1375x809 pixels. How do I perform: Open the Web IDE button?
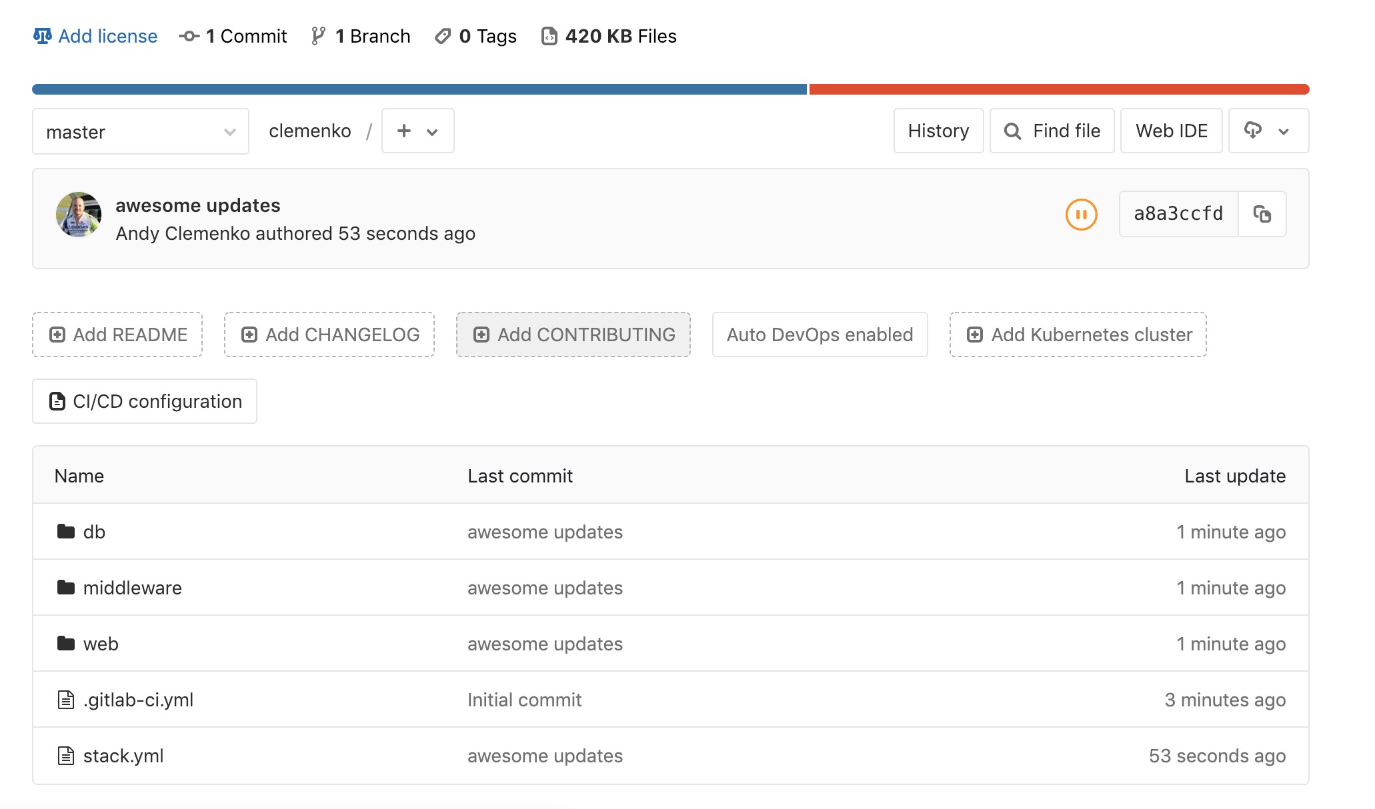click(1172, 131)
